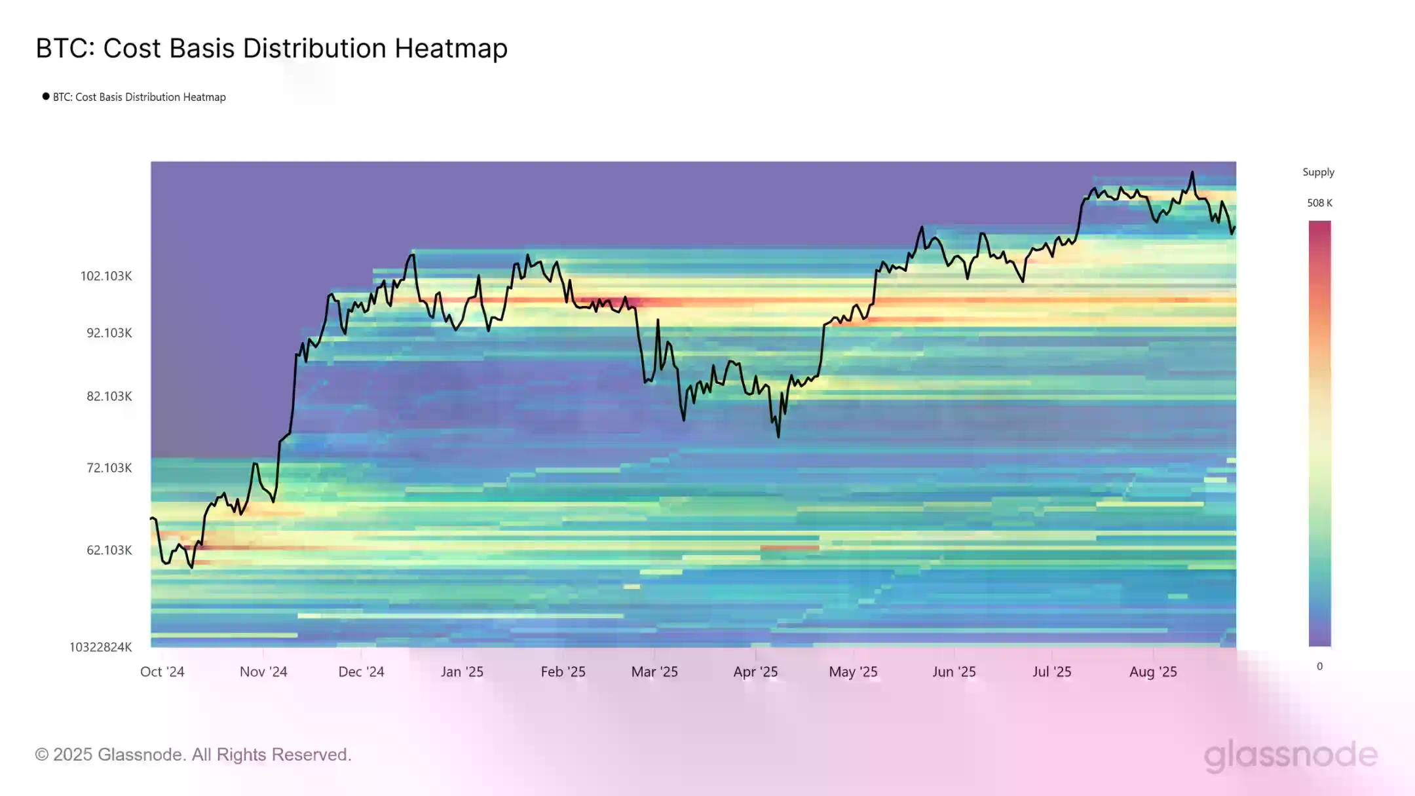Click the legend label 'BTC: Cost Basis Distribution Heatmap'
1415x796 pixels.
tap(139, 97)
